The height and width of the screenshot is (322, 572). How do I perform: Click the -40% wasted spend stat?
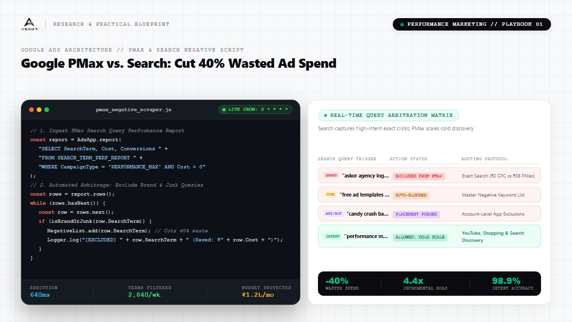tap(342, 283)
